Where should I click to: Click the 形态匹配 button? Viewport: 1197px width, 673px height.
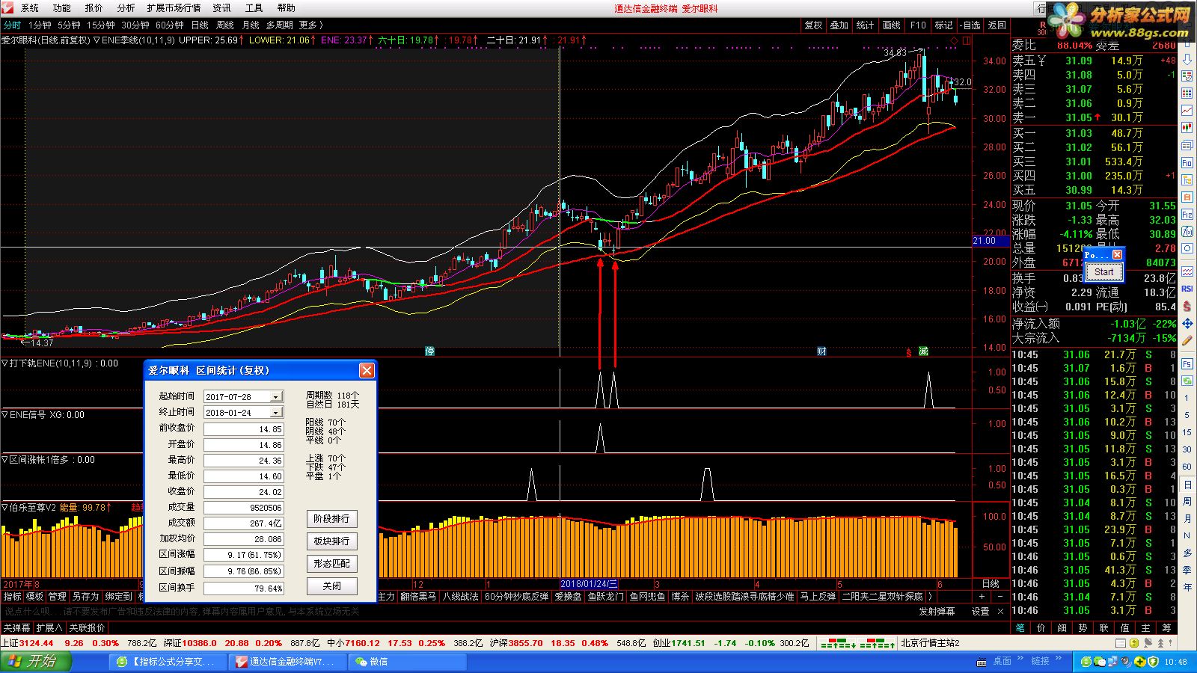point(331,564)
